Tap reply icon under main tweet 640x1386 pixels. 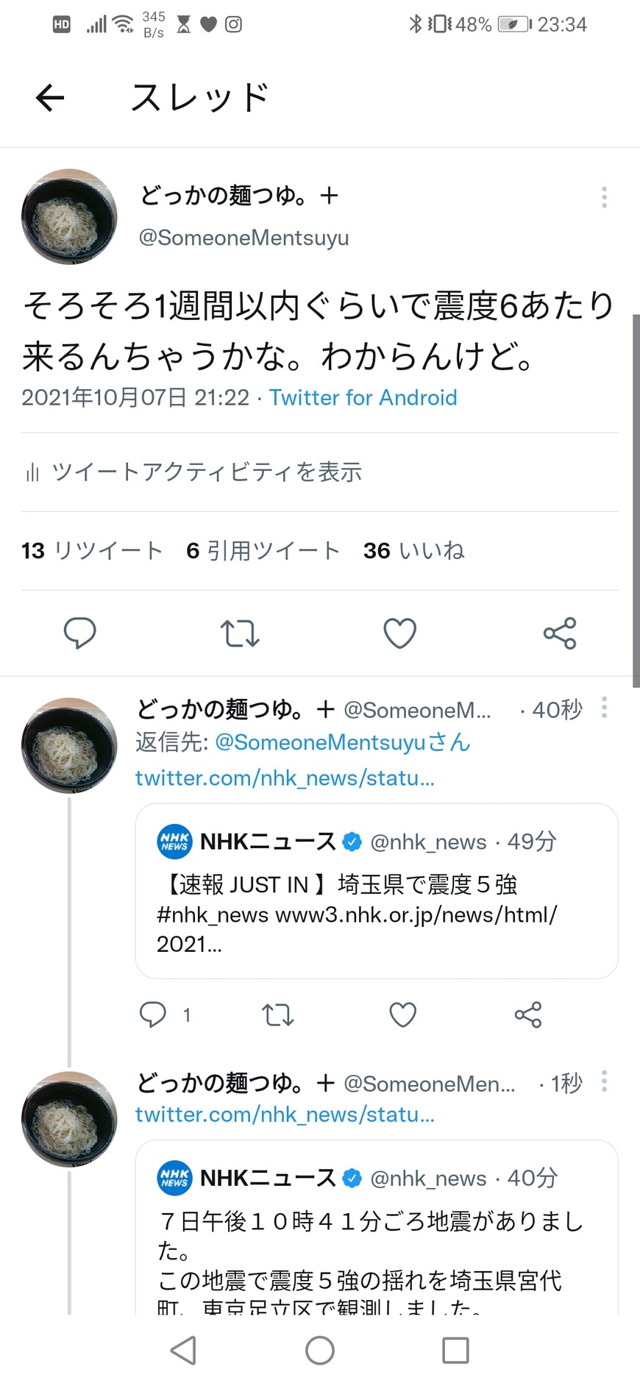(79, 633)
